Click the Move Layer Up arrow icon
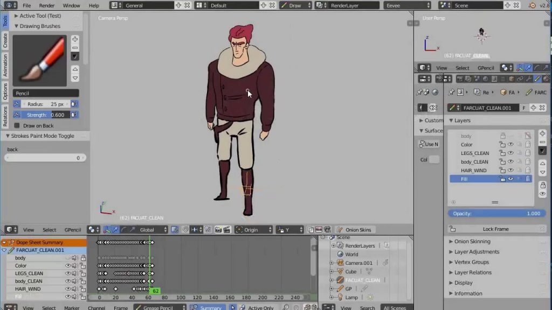 click(x=542, y=164)
